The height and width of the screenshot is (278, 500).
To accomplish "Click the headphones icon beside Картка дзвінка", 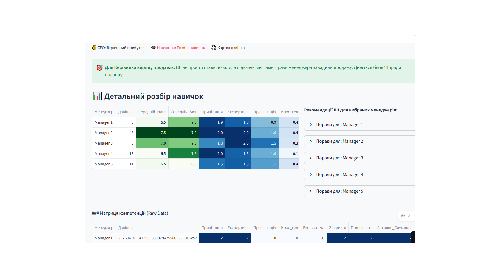I will point(214,48).
